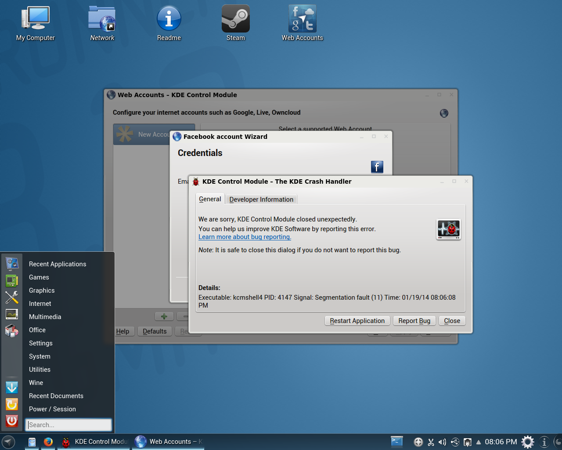Click the system monitor graph launcher icon

tap(12, 314)
